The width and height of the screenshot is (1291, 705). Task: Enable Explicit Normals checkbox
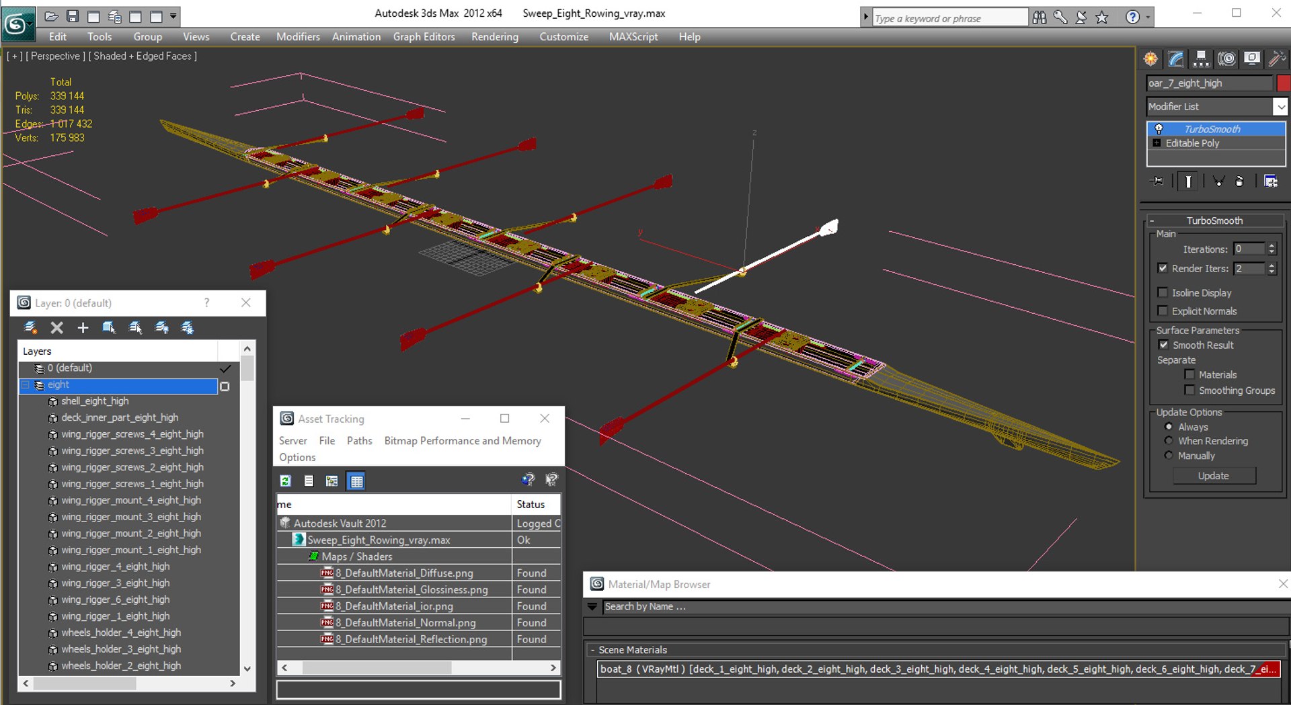click(1163, 310)
